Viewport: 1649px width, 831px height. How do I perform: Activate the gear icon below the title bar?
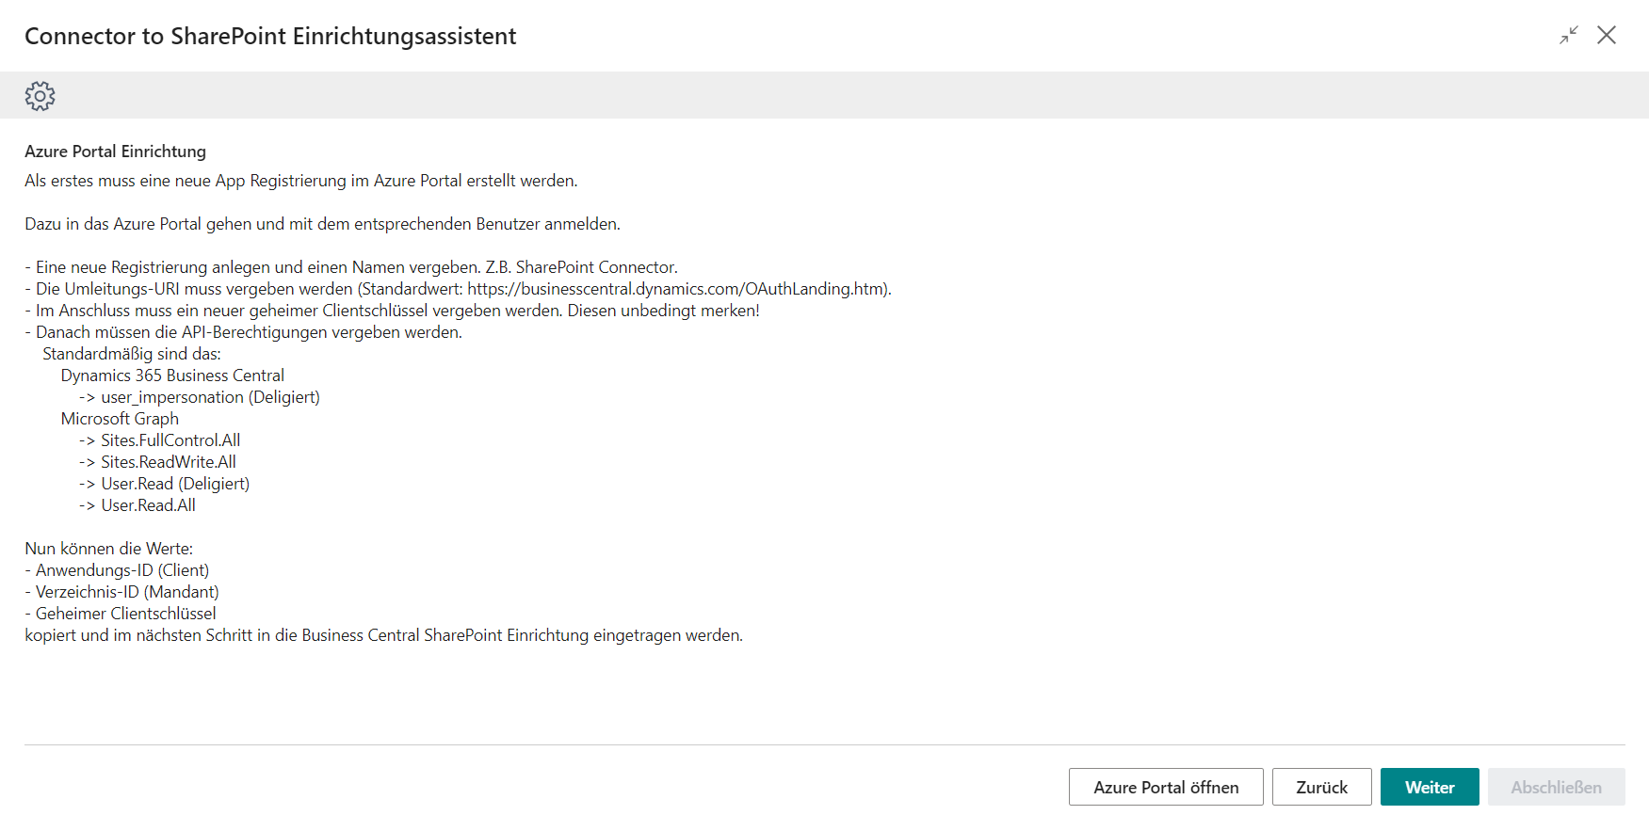pyautogui.click(x=40, y=95)
